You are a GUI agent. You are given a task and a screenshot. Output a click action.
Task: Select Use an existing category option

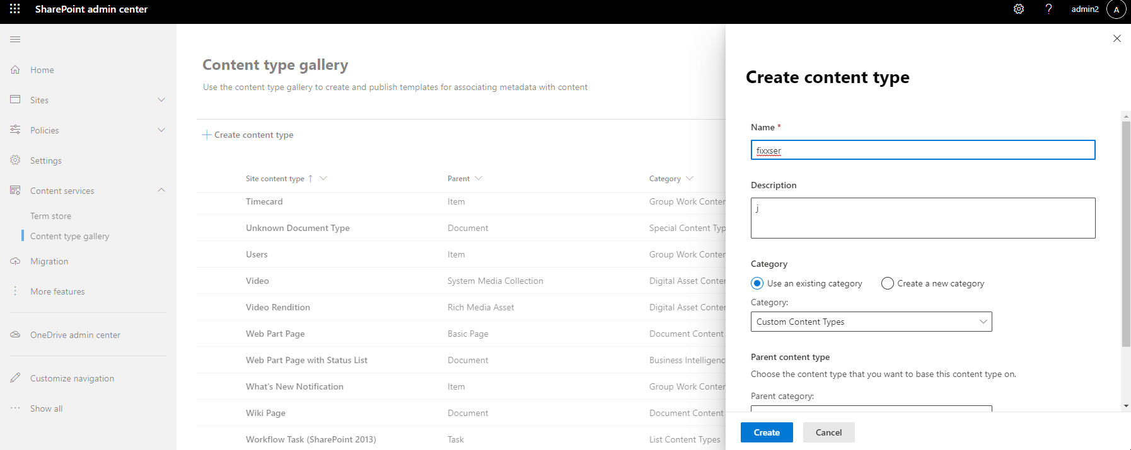pos(757,283)
